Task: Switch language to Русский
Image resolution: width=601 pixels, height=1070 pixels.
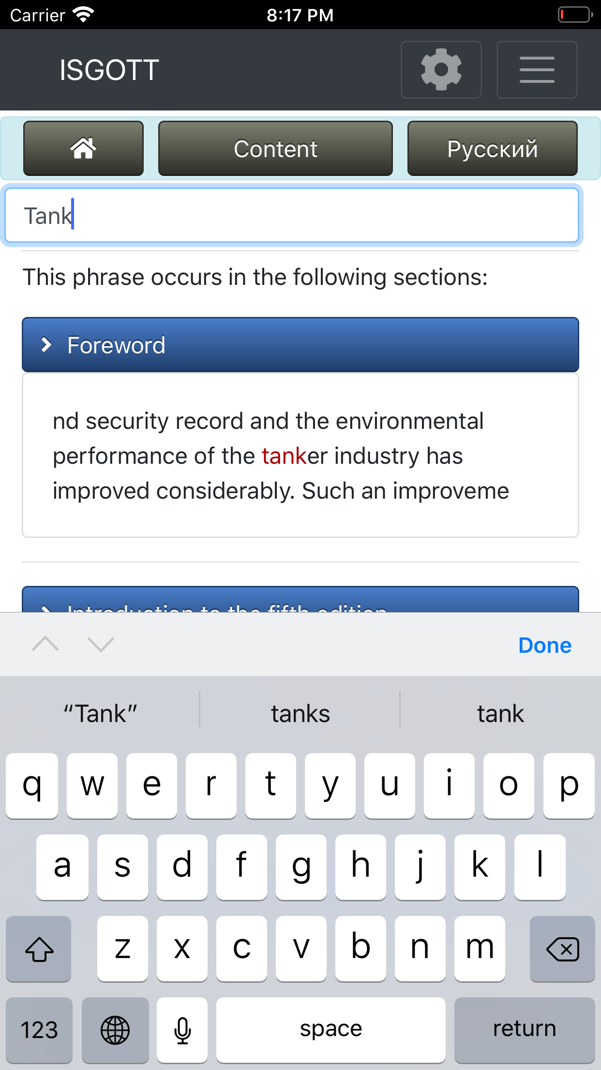Action: click(x=492, y=148)
